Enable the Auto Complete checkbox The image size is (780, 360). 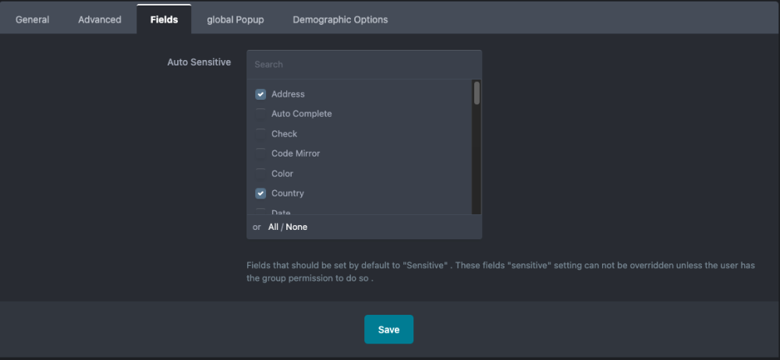pos(261,114)
